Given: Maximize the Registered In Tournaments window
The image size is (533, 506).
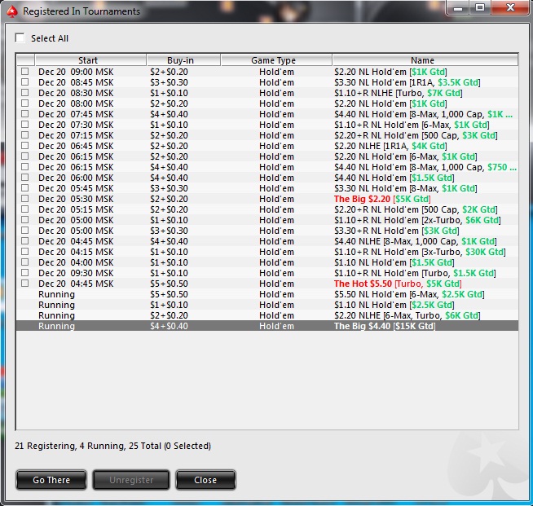Looking at the screenshot, I should 480,8.
